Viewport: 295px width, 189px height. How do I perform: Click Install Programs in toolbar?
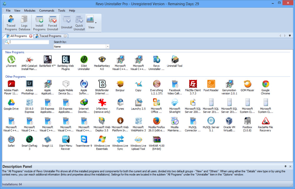tap(39, 23)
